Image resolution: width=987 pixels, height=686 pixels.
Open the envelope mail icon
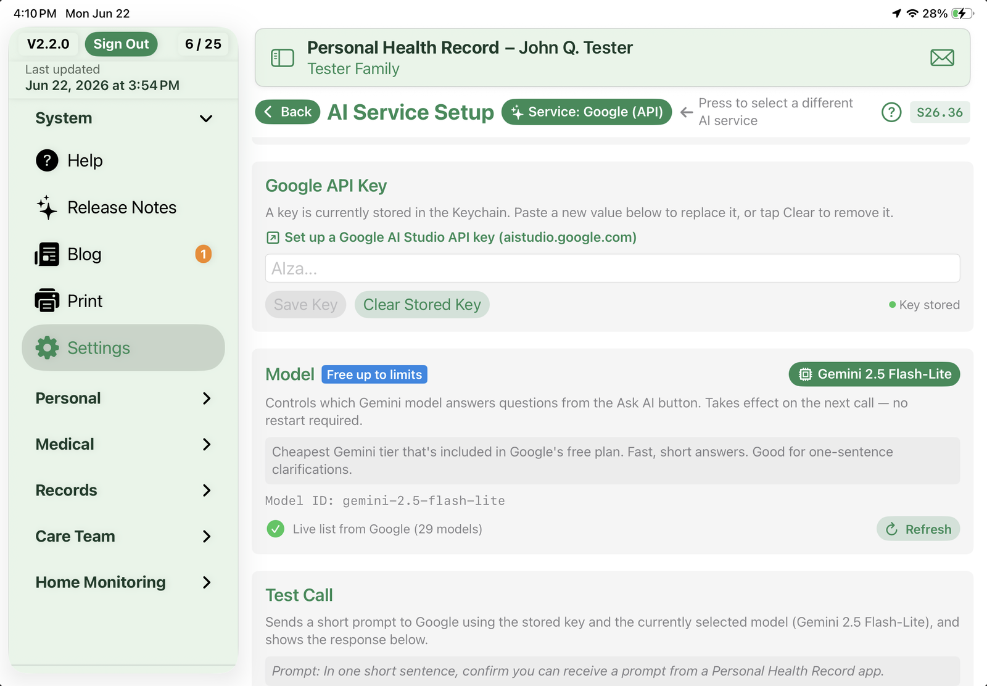pos(942,58)
